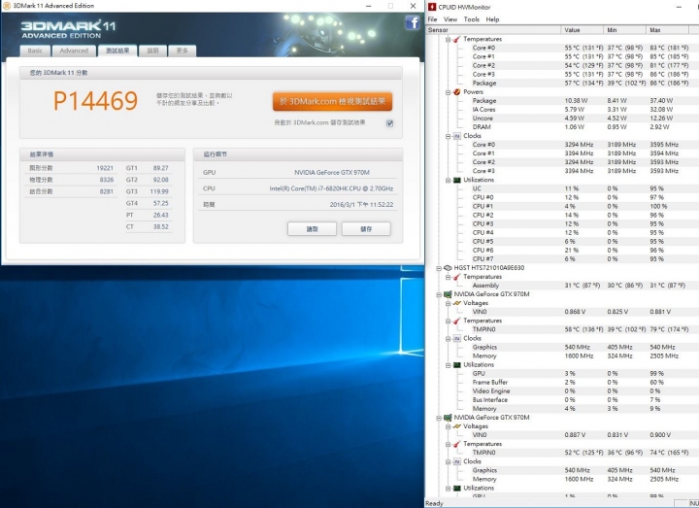Click the first NVIDIA GeForce GTX 970M card icon
Viewport: 699px width, 508px height.
tap(448, 293)
